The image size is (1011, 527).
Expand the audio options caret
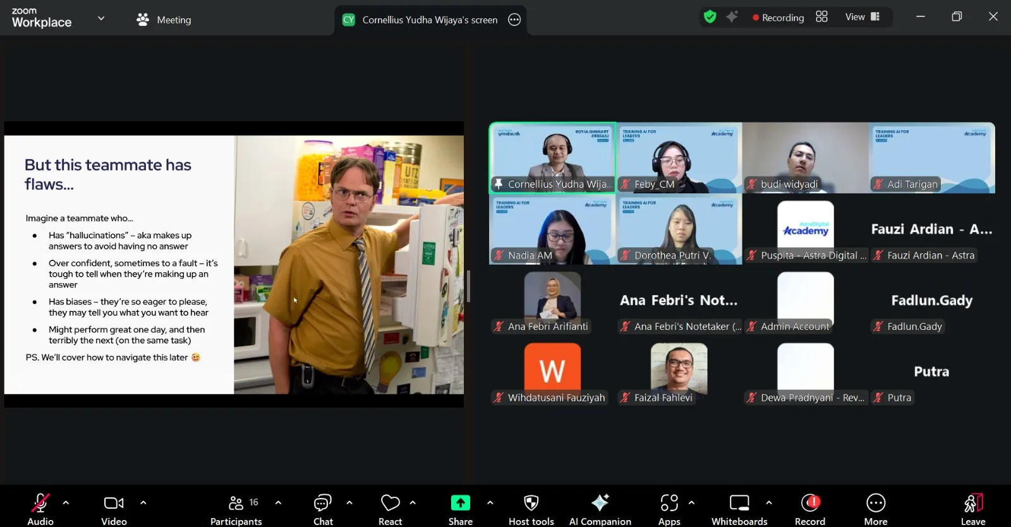click(x=66, y=503)
